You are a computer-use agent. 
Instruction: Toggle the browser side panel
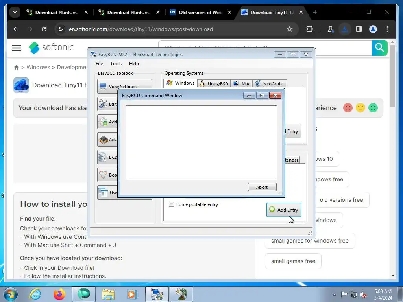click(x=359, y=29)
